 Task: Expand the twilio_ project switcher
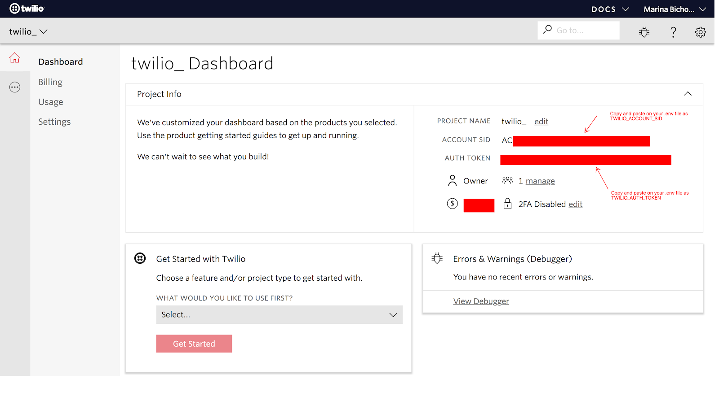tap(28, 32)
